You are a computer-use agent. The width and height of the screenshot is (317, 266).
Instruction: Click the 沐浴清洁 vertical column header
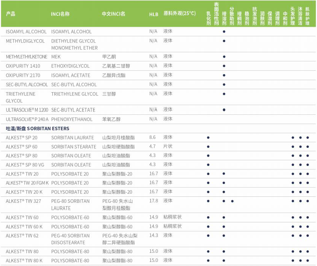[x=300, y=16]
